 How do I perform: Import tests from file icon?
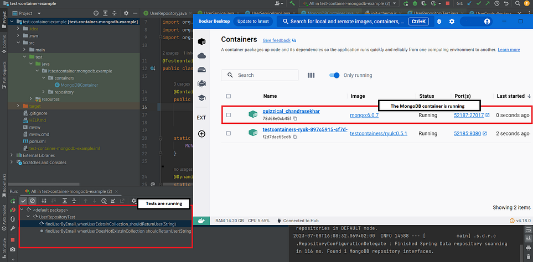point(113,201)
